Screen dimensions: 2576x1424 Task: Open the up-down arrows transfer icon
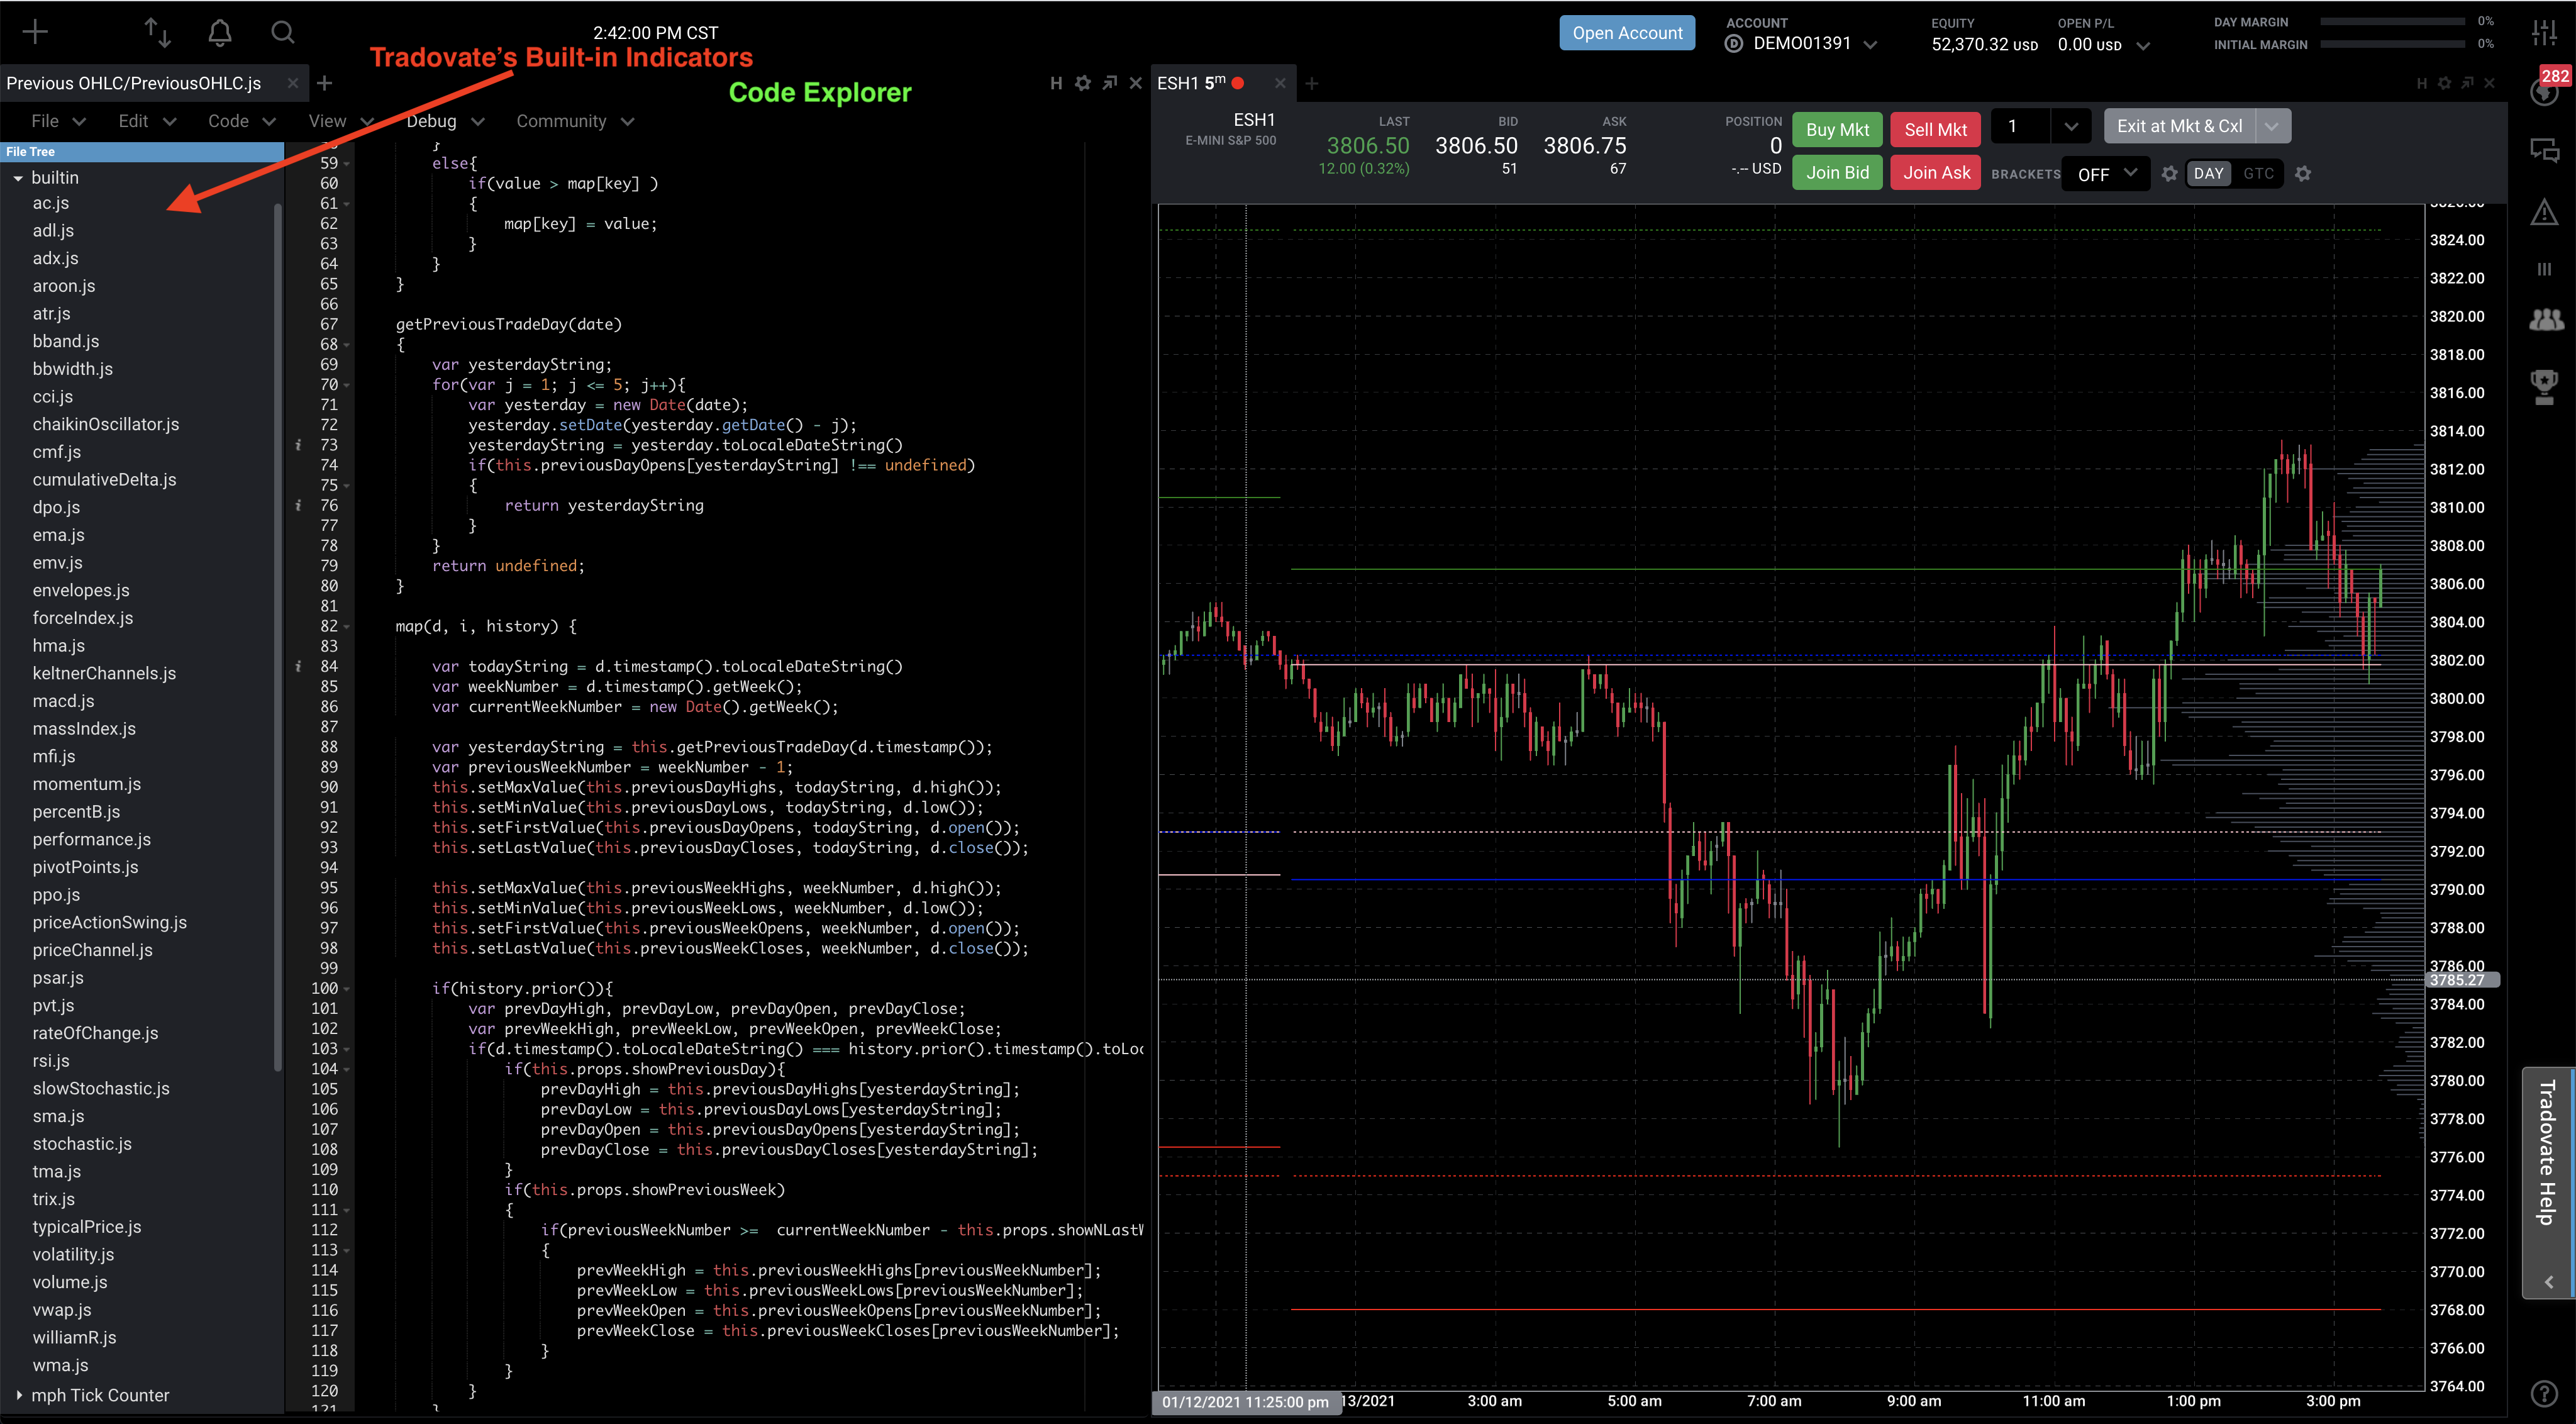click(x=157, y=33)
